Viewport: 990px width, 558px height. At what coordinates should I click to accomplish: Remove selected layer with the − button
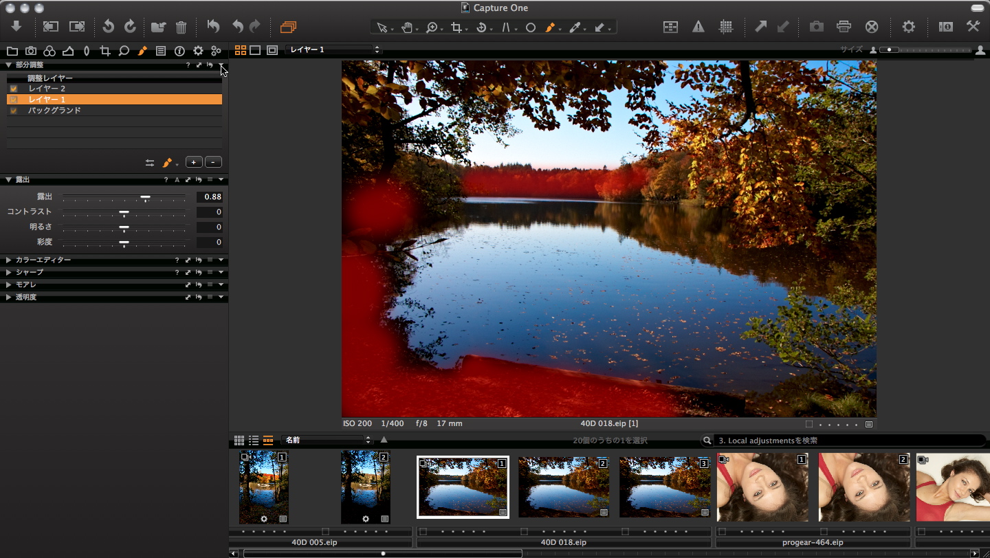pyautogui.click(x=213, y=162)
